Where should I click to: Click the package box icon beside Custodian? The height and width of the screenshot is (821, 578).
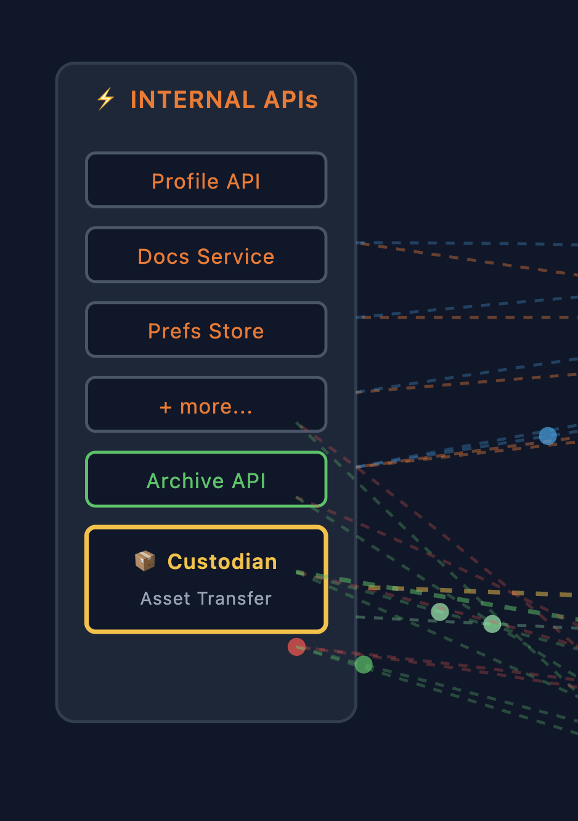coord(145,561)
